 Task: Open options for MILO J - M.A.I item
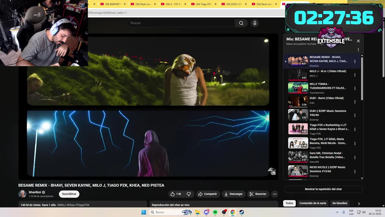pyautogui.click(x=355, y=75)
